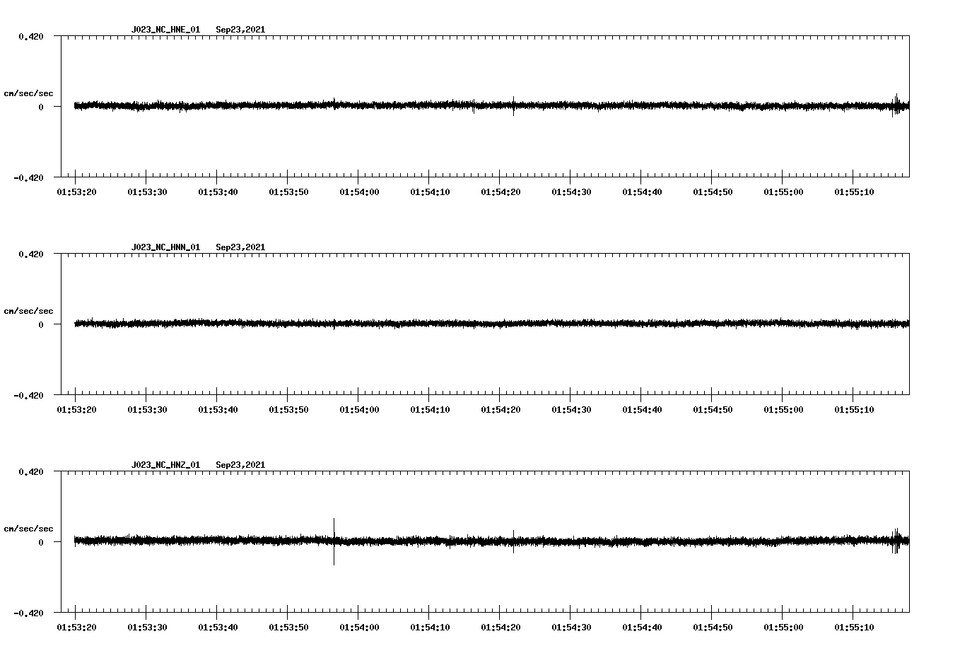Click the 01:55:00 time label under the HNZ plot

[x=783, y=628]
